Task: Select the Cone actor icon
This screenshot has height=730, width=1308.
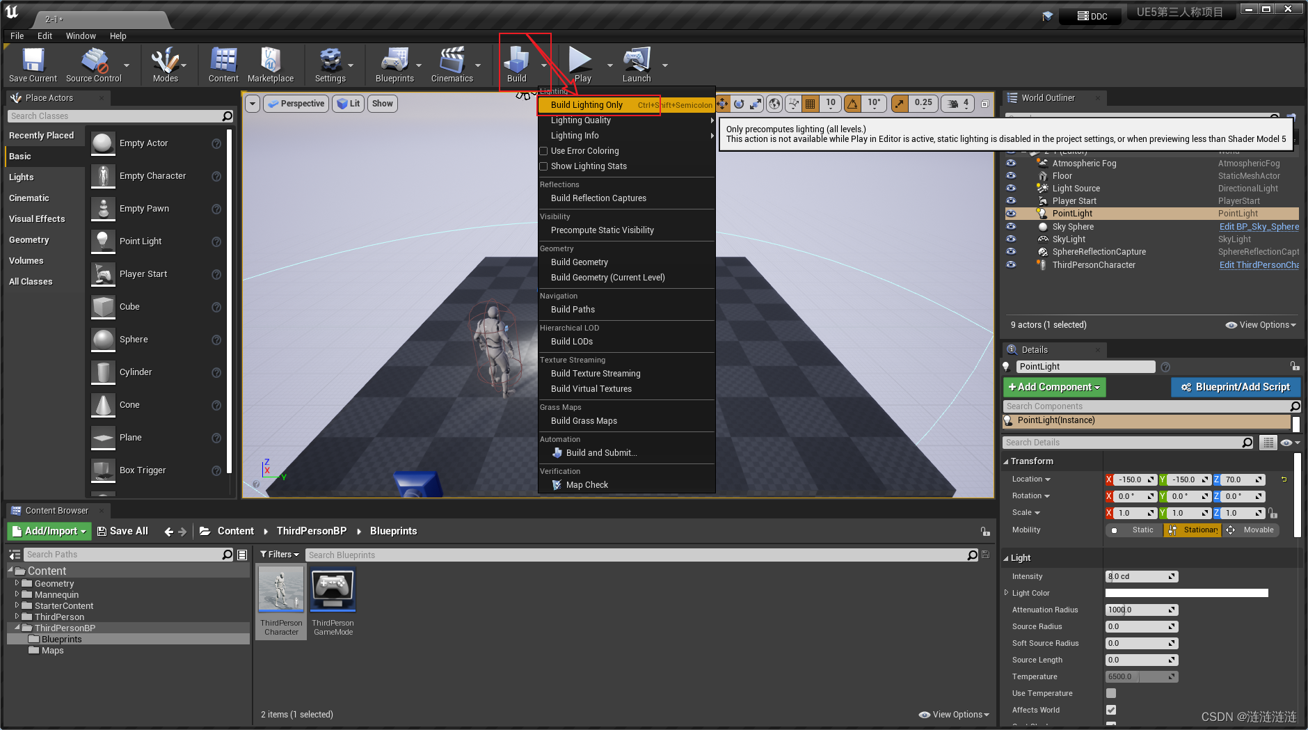Action: coord(103,405)
